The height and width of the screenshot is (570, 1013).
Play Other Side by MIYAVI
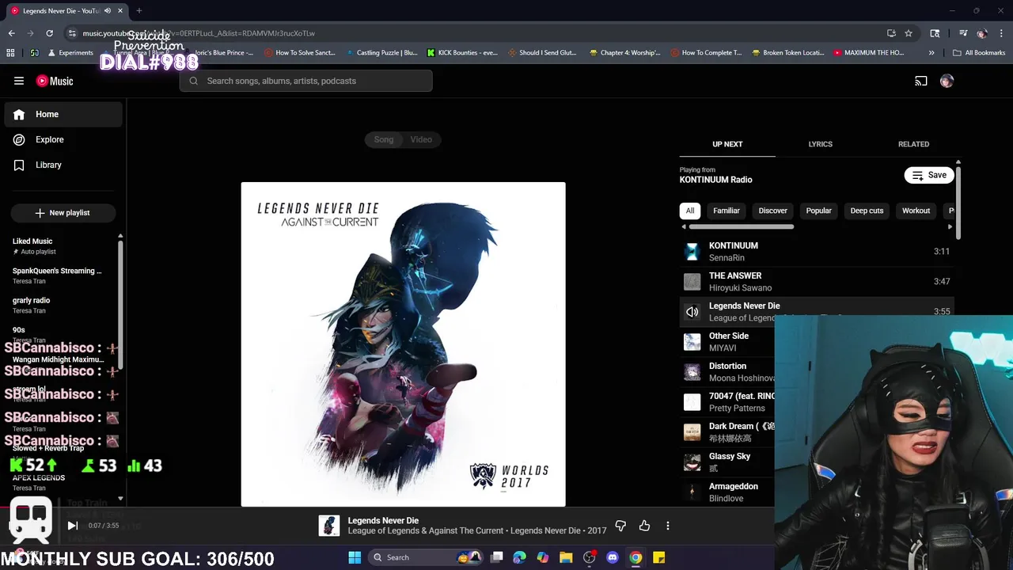click(x=728, y=341)
